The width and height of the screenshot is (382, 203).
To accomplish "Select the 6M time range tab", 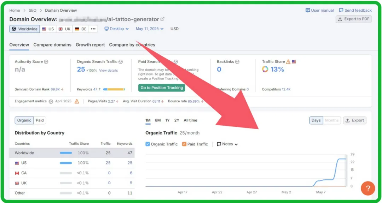I will (158, 120).
